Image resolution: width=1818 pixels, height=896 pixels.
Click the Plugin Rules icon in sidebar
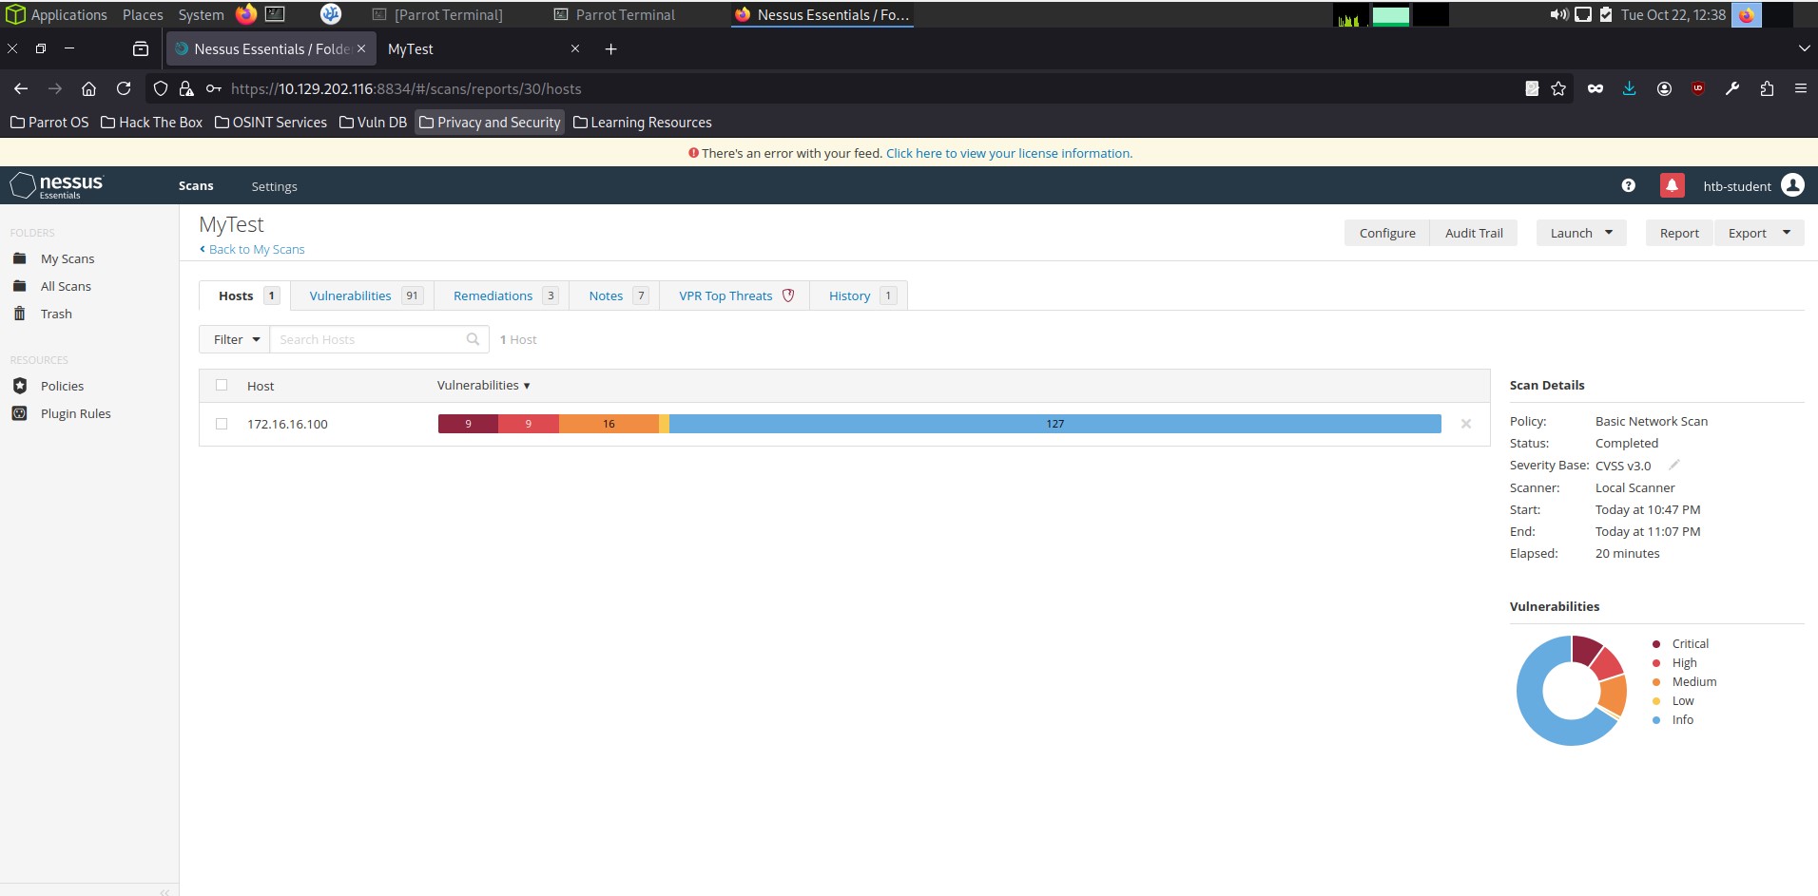click(x=20, y=413)
